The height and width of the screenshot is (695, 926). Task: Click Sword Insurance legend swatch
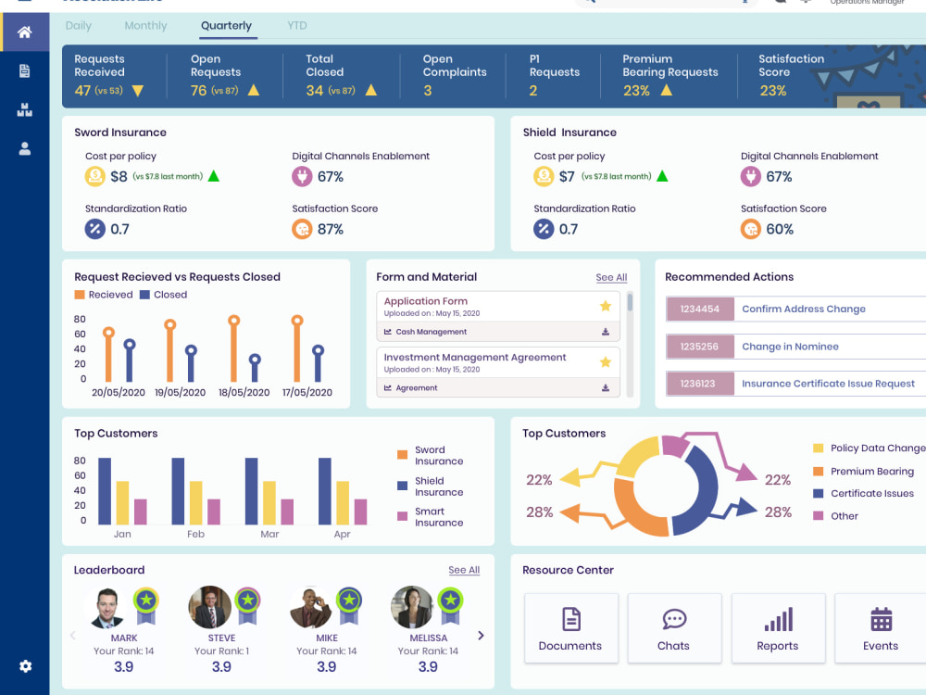click(402, 454)
